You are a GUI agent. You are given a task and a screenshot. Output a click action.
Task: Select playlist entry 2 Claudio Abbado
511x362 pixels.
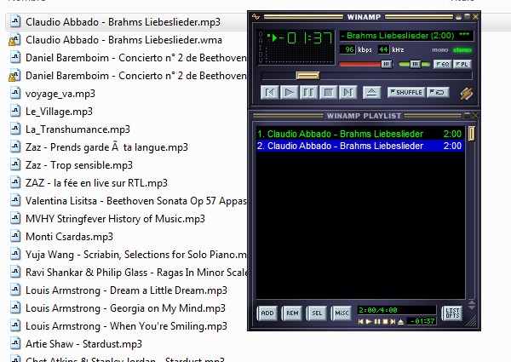pyautogui.click(x=359, y=146)
